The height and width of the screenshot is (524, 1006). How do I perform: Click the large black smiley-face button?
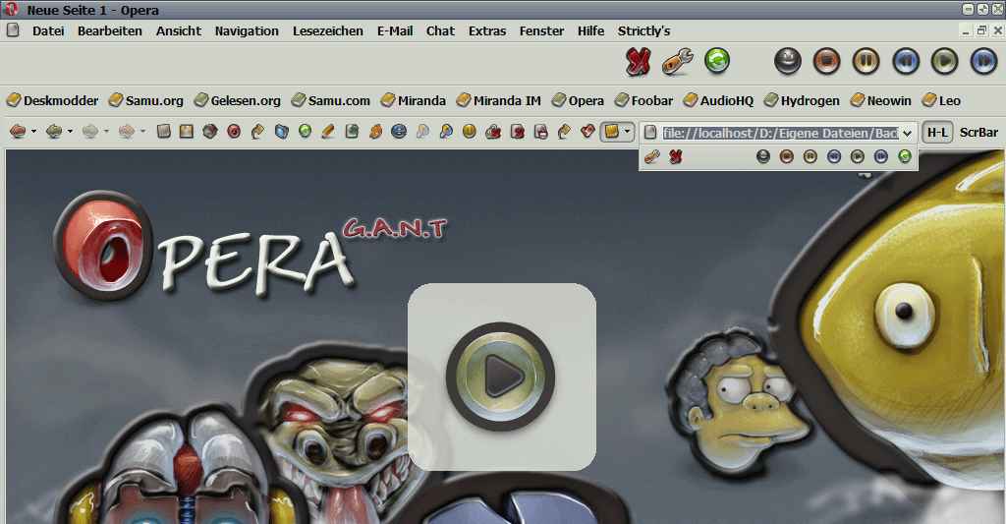[x=787, y=62]
